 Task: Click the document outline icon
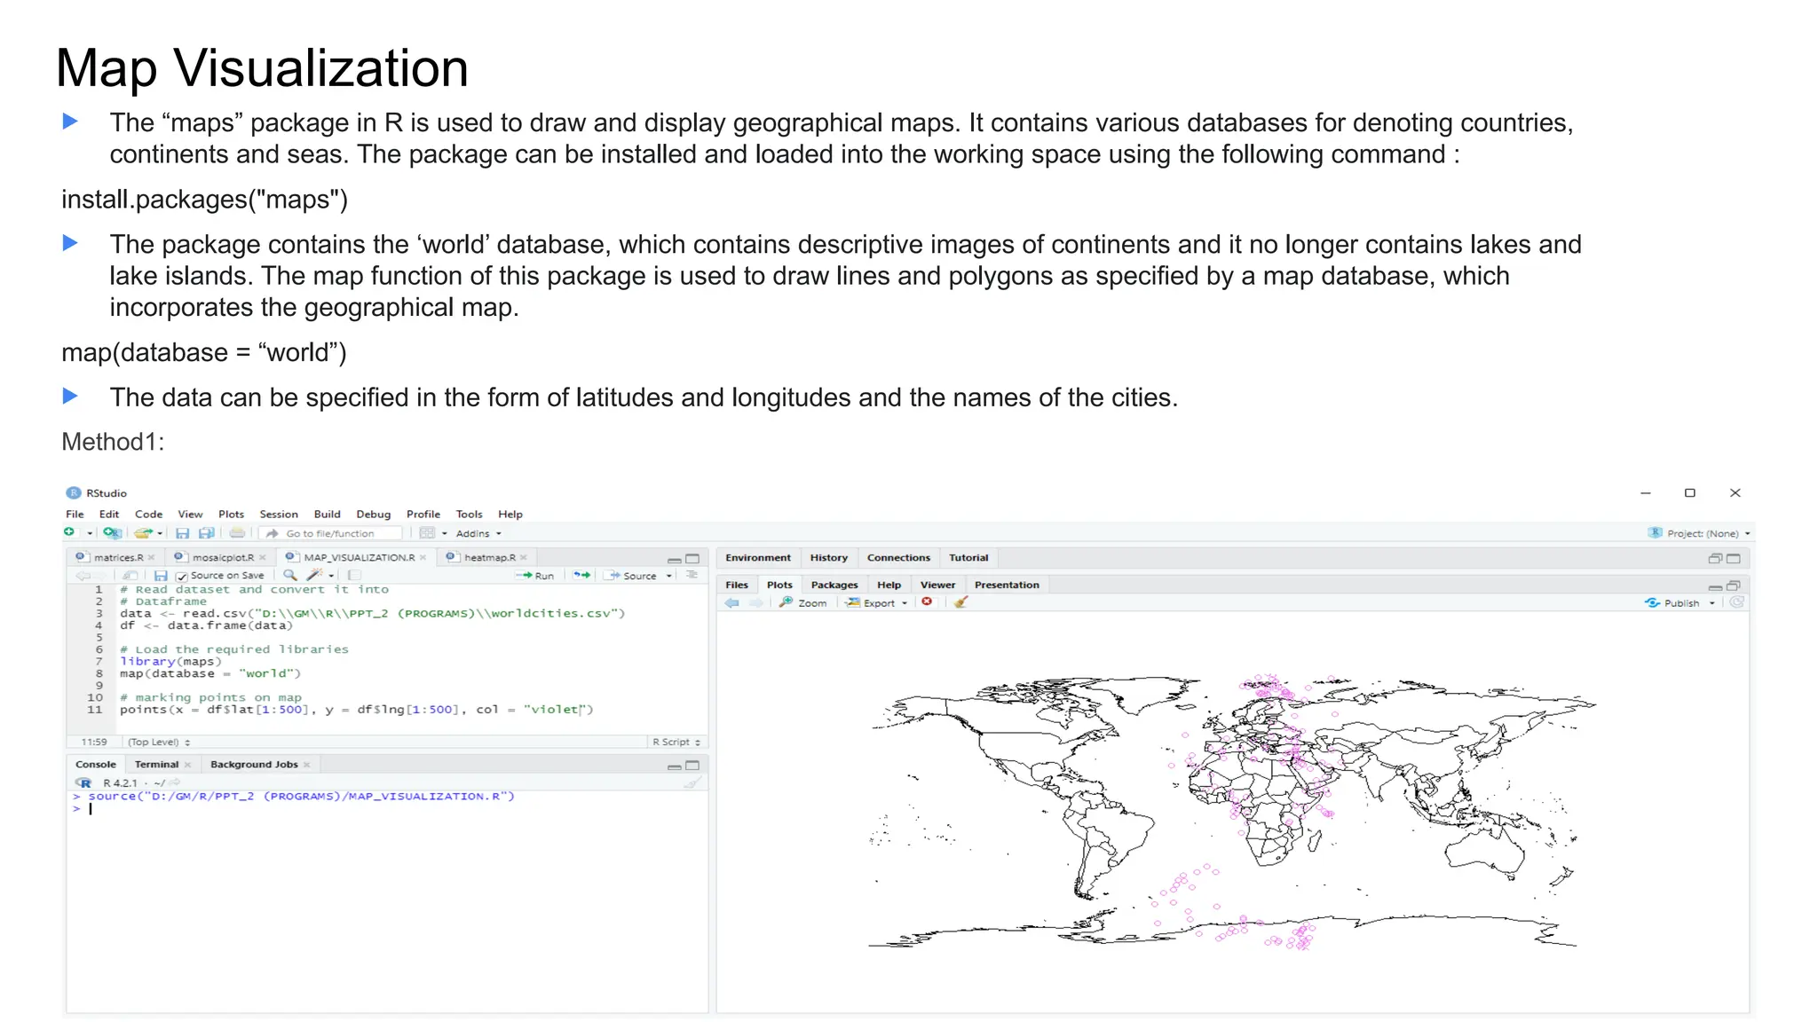pyautogui.click(x=692, y=575)
